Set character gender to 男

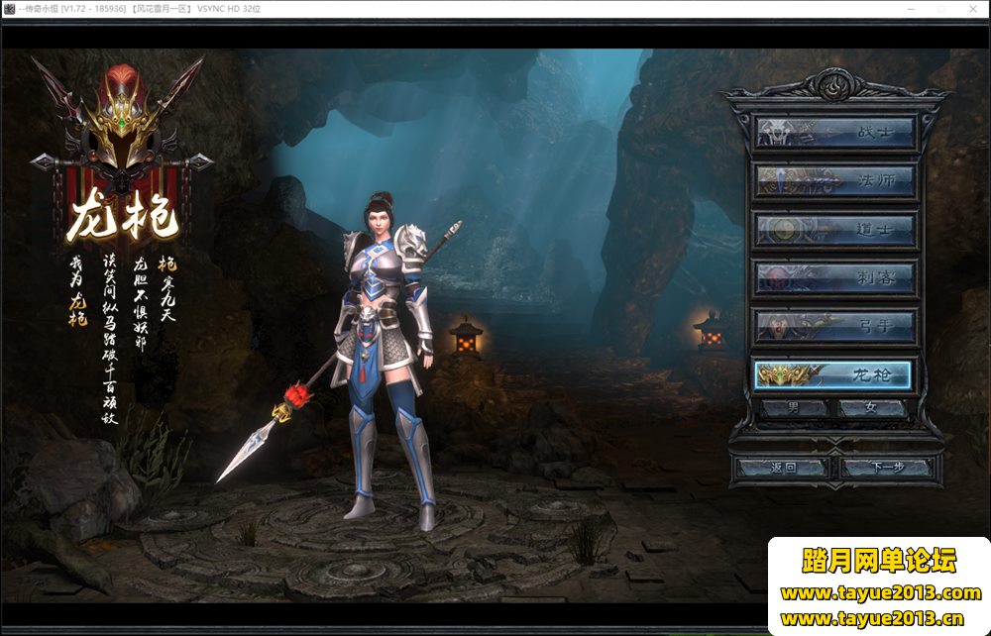pos(794,408)
